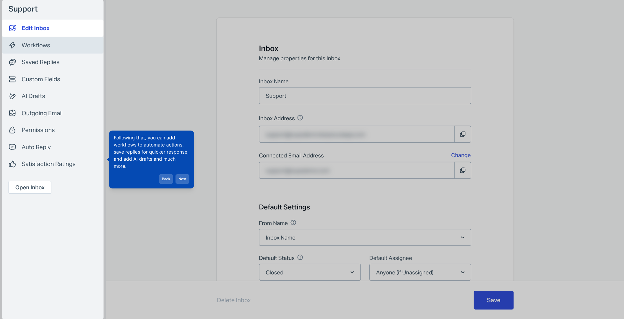Click the 'Default Settings' section heading

(284, 207)
